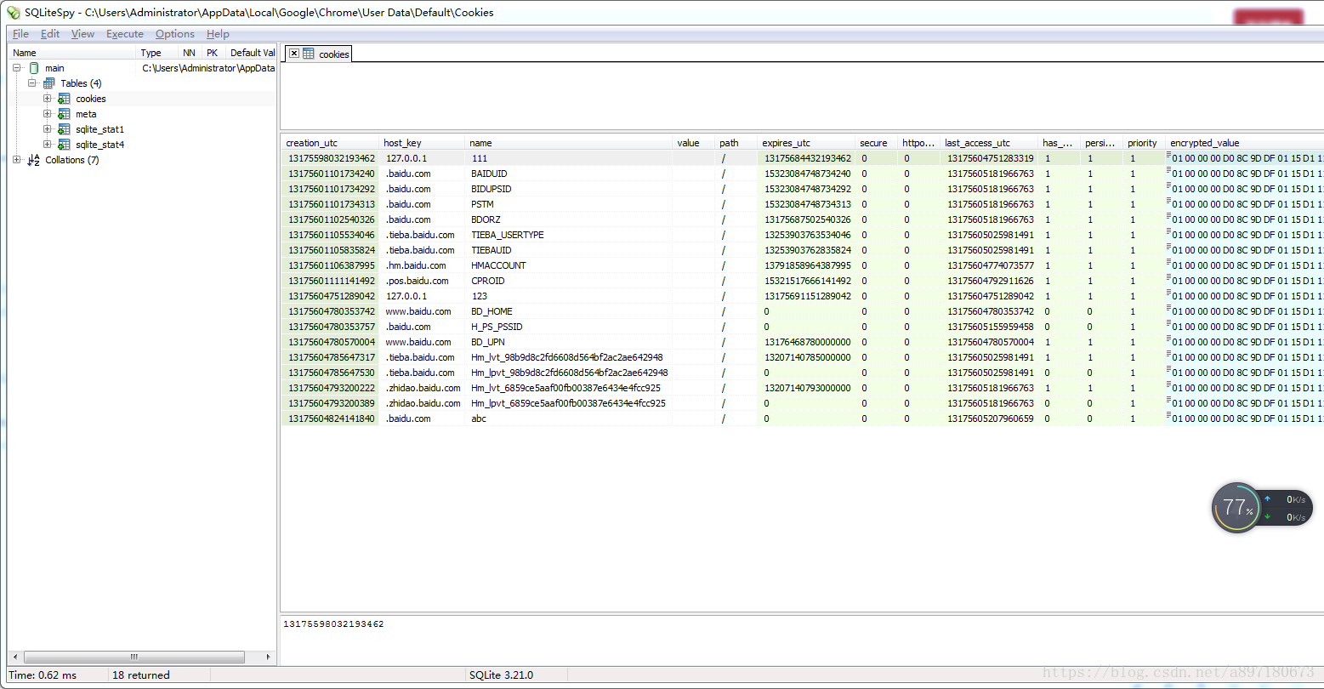Click the SQLiteSpy application icon in title bar

pos(13,13)
